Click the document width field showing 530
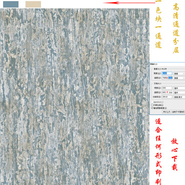This screenshot has height=185, width=185. click(x=167, y=88)
